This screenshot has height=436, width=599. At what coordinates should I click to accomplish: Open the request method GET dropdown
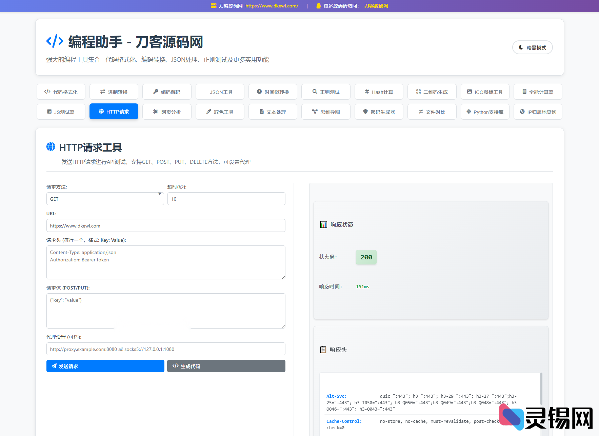(105, 199)
